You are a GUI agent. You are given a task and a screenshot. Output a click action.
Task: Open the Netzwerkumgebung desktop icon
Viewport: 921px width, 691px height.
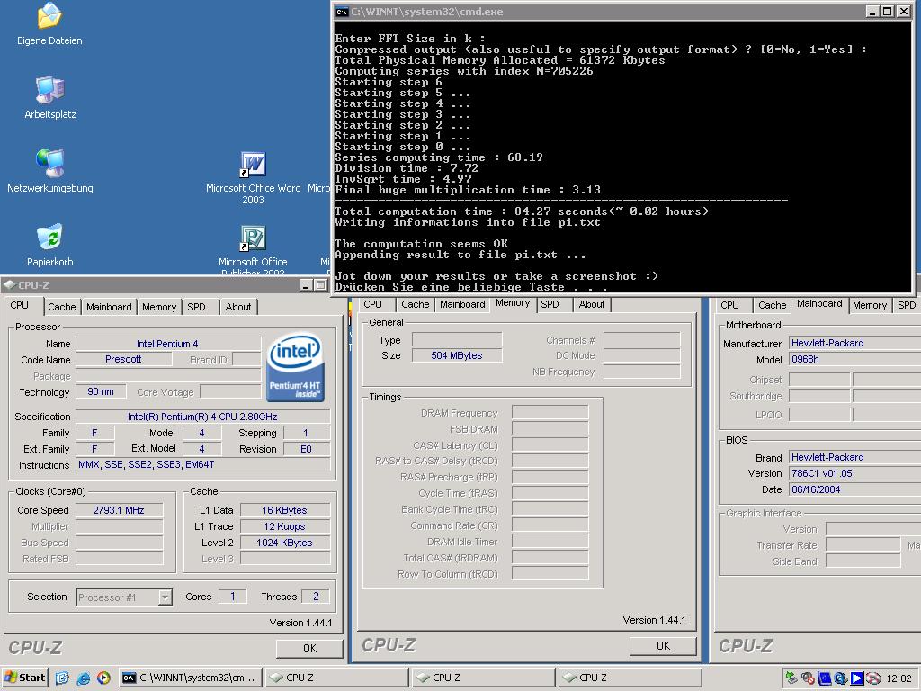[50, 172]
